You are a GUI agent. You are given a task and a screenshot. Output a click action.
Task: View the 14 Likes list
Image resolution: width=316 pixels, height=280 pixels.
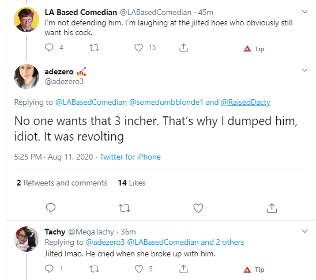(x=131, y=183)
